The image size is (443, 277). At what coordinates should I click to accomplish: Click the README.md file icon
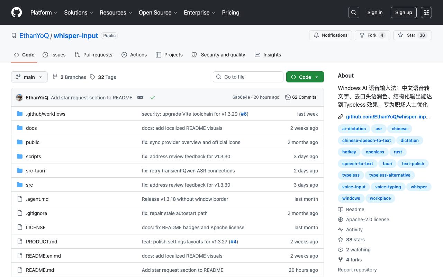pyautogui.click(x=20, y=270)
